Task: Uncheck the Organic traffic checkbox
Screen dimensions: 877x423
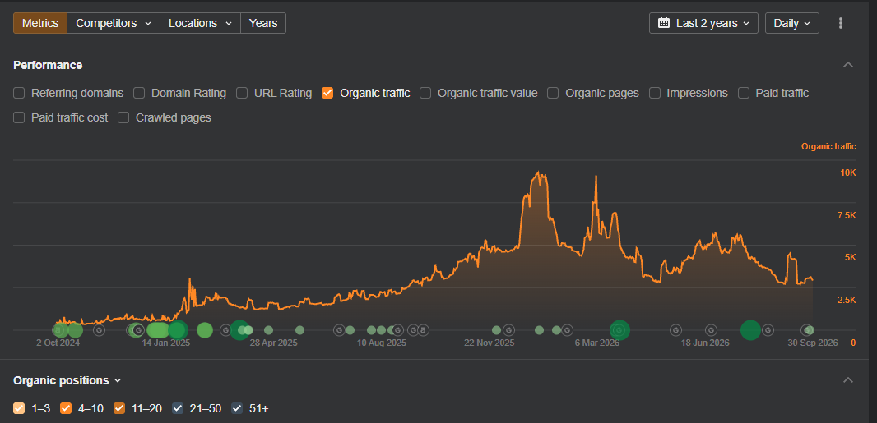Action: pyautogui.click(x=327, y=93)
